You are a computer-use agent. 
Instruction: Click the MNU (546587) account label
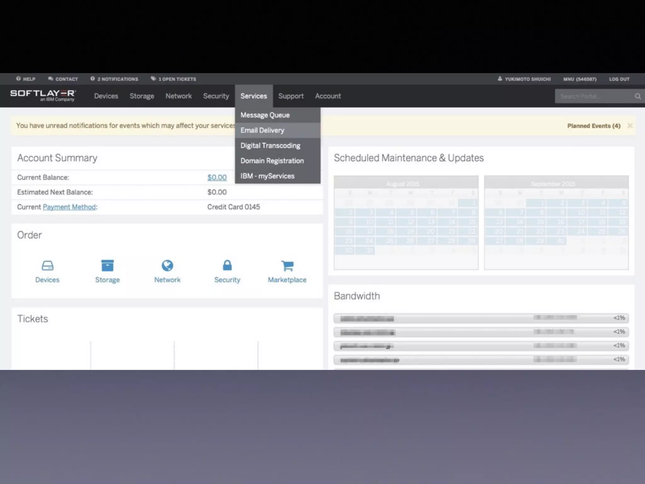point(580,79)
